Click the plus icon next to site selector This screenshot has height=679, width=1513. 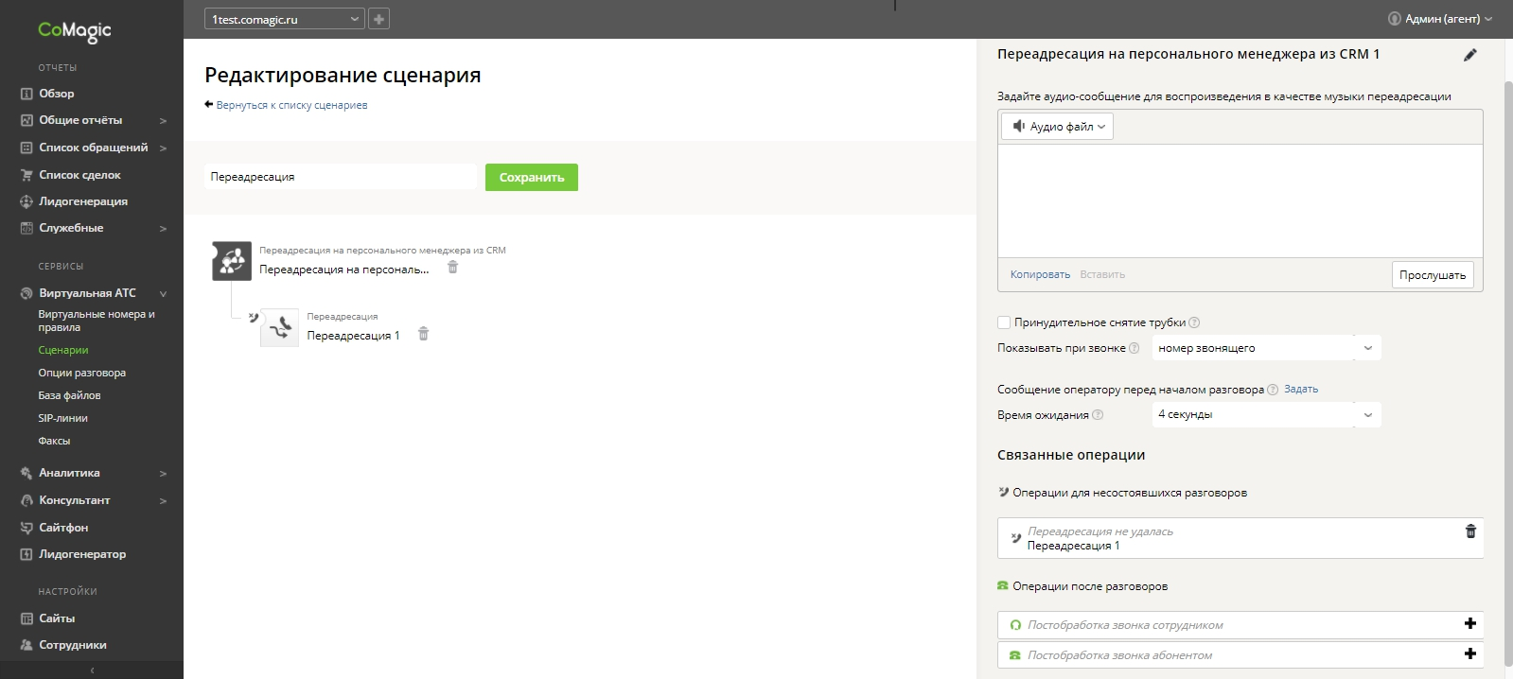point(378,19)
